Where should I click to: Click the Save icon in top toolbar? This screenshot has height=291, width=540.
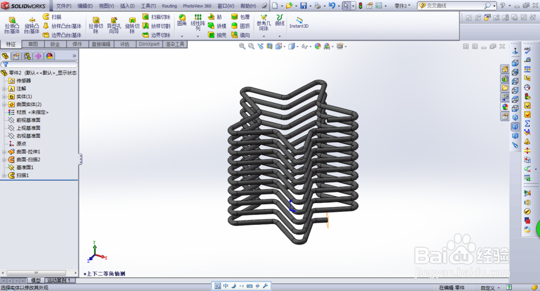[303, 5]
